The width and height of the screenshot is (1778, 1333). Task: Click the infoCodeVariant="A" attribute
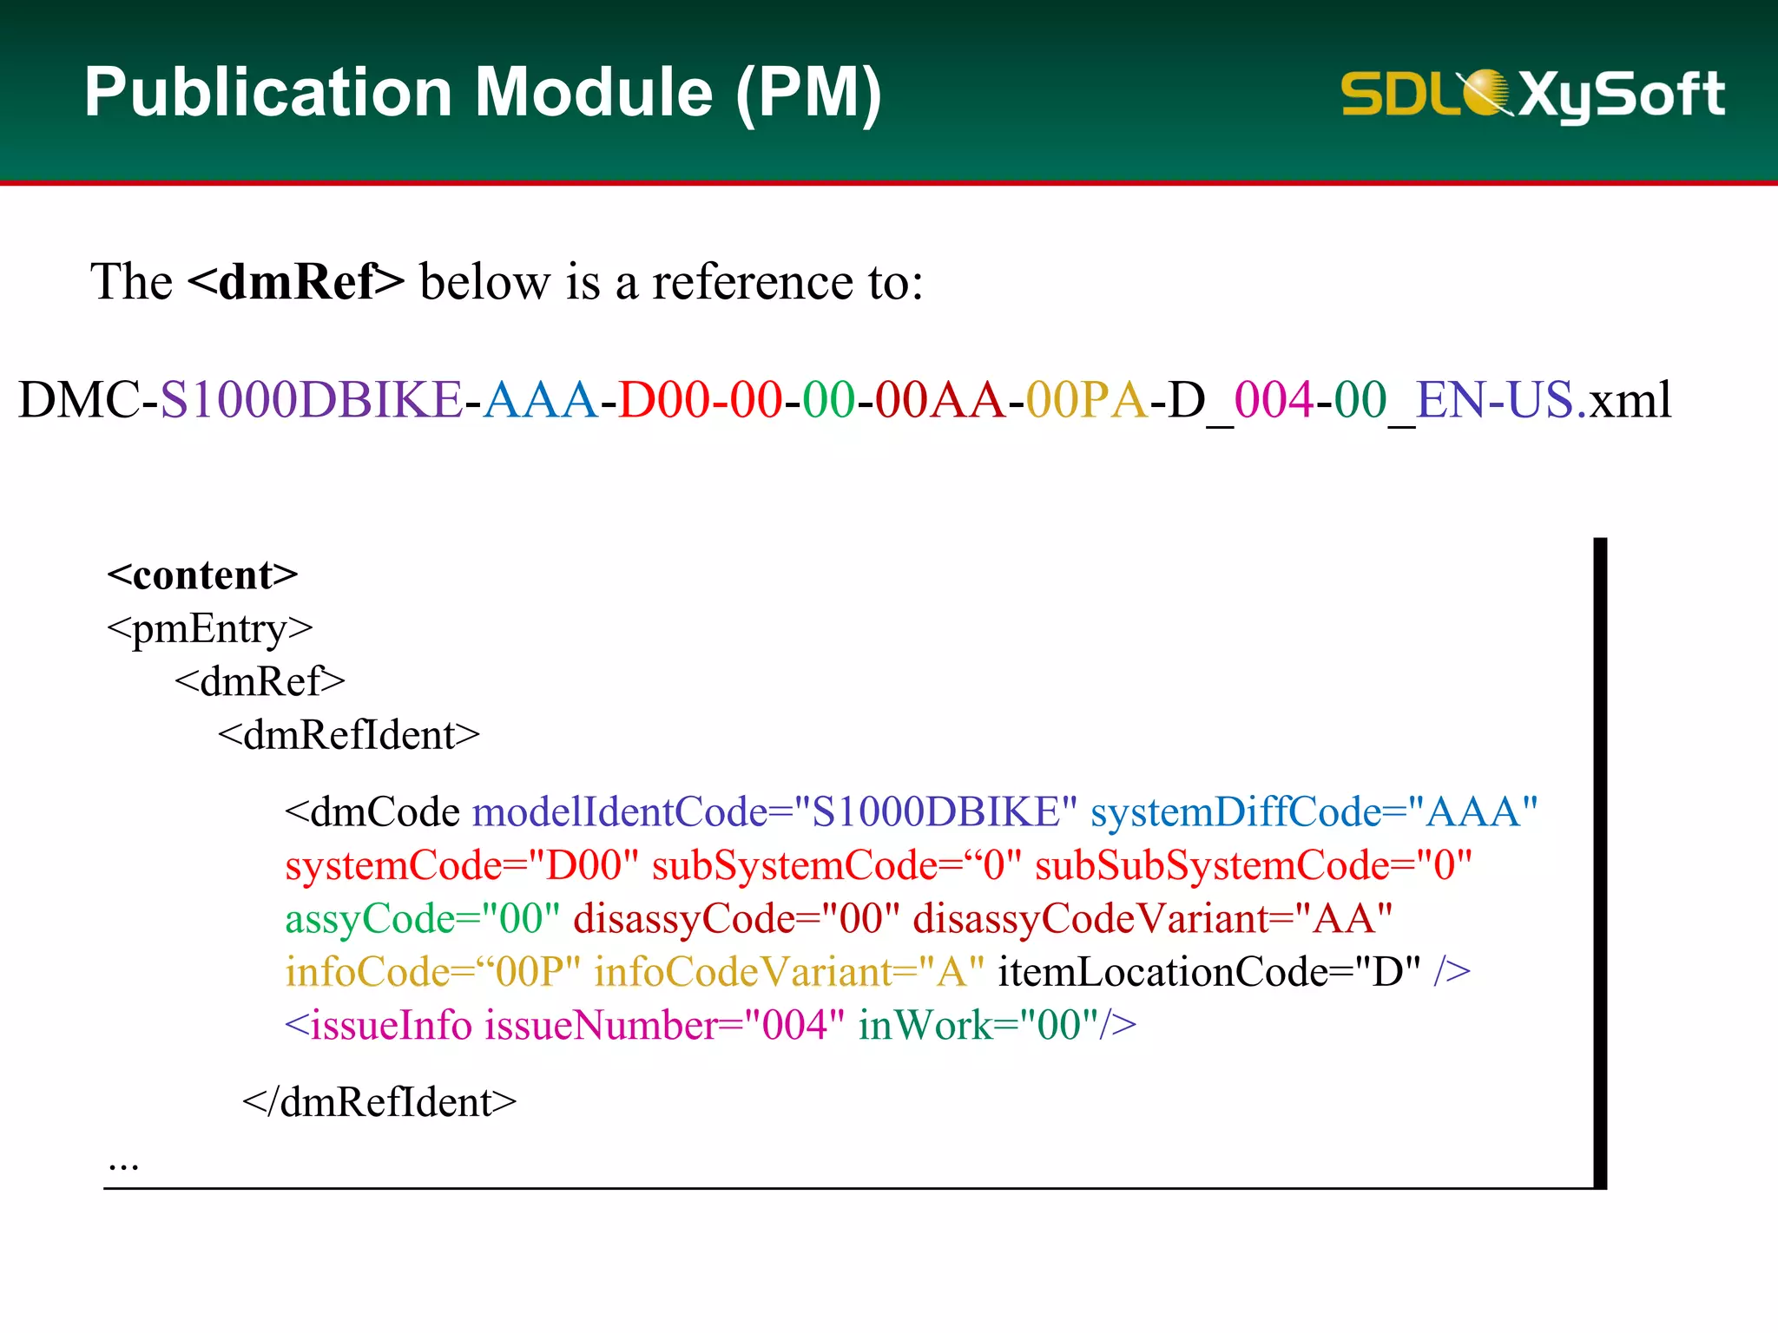(x=789, y=972)
